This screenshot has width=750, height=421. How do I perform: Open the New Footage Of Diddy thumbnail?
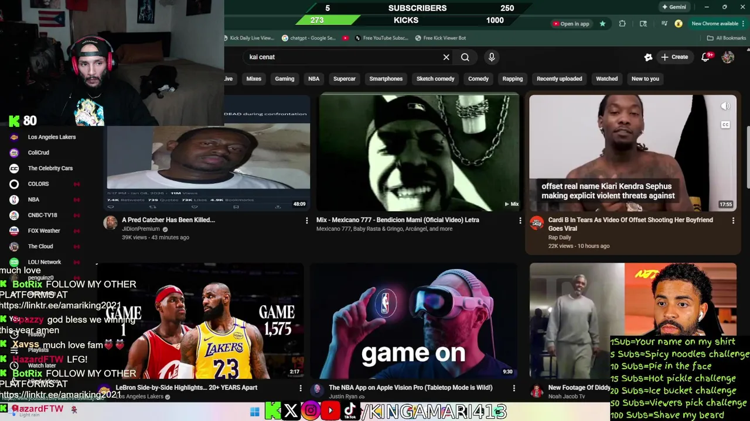click(633, 320)
